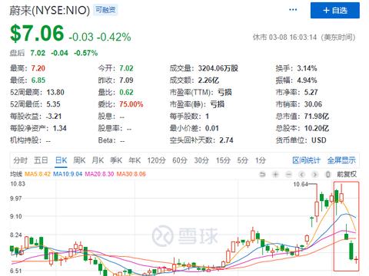Screen dimensions: 369x276
Task: Click the 每股收益 value -3.21
Action: tap(54, 117)
